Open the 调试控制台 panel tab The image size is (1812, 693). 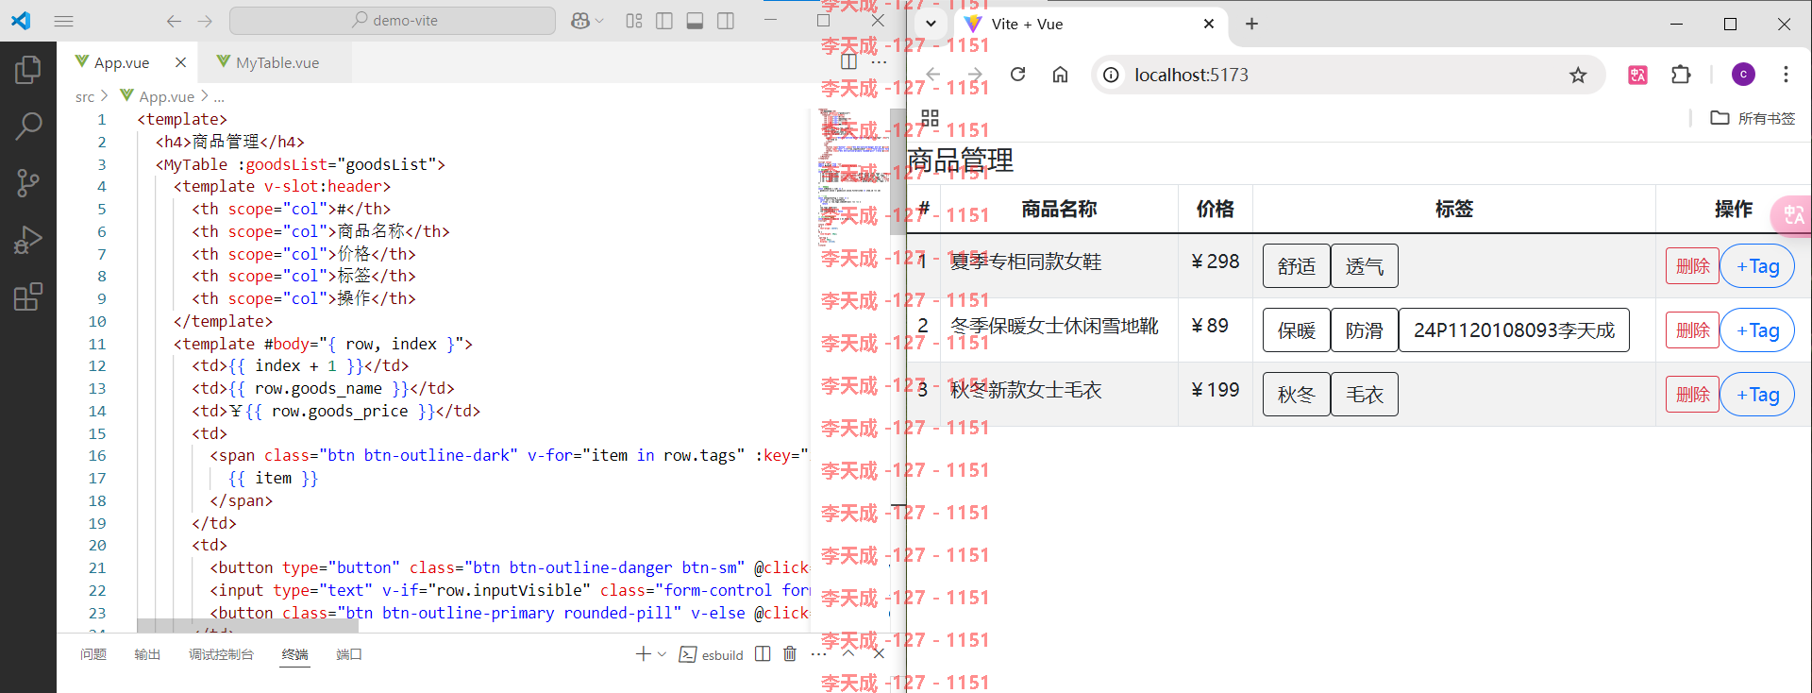click(221, 654)
